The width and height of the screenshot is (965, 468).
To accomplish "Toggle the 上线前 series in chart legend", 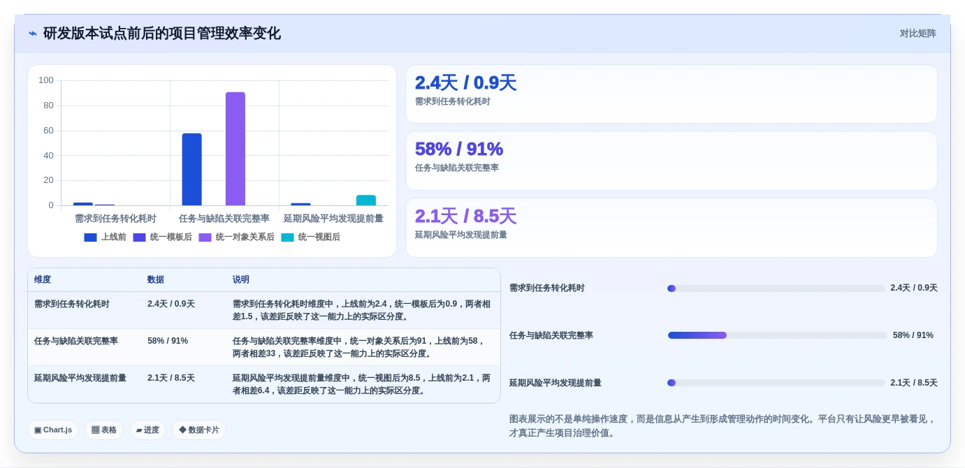I will pyautogui.click(x=106, y=237).
